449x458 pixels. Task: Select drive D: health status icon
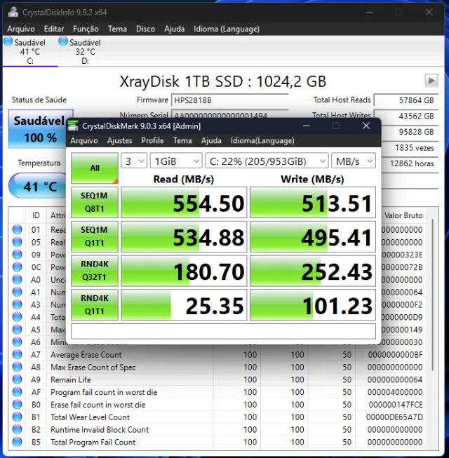coord(63,41)
